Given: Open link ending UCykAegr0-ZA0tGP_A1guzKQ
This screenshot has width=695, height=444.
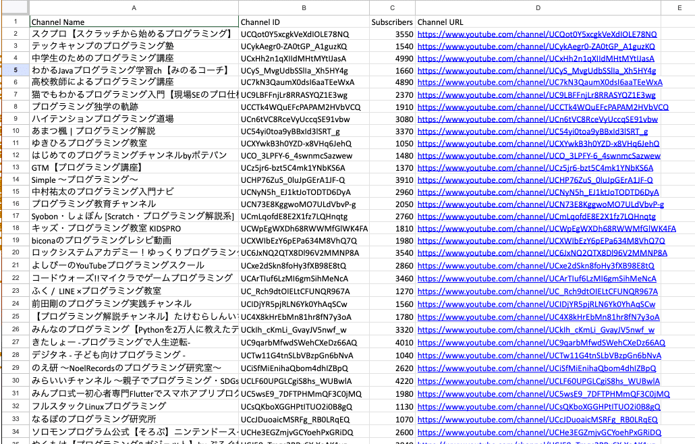Looking at the screenshot, I should pos(536,46).
